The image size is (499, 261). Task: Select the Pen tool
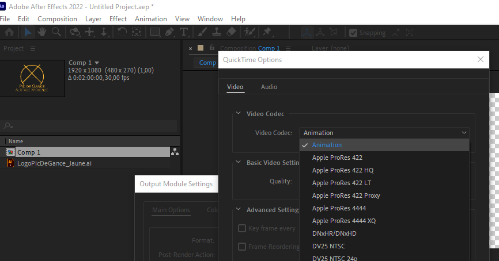[169, 33]
